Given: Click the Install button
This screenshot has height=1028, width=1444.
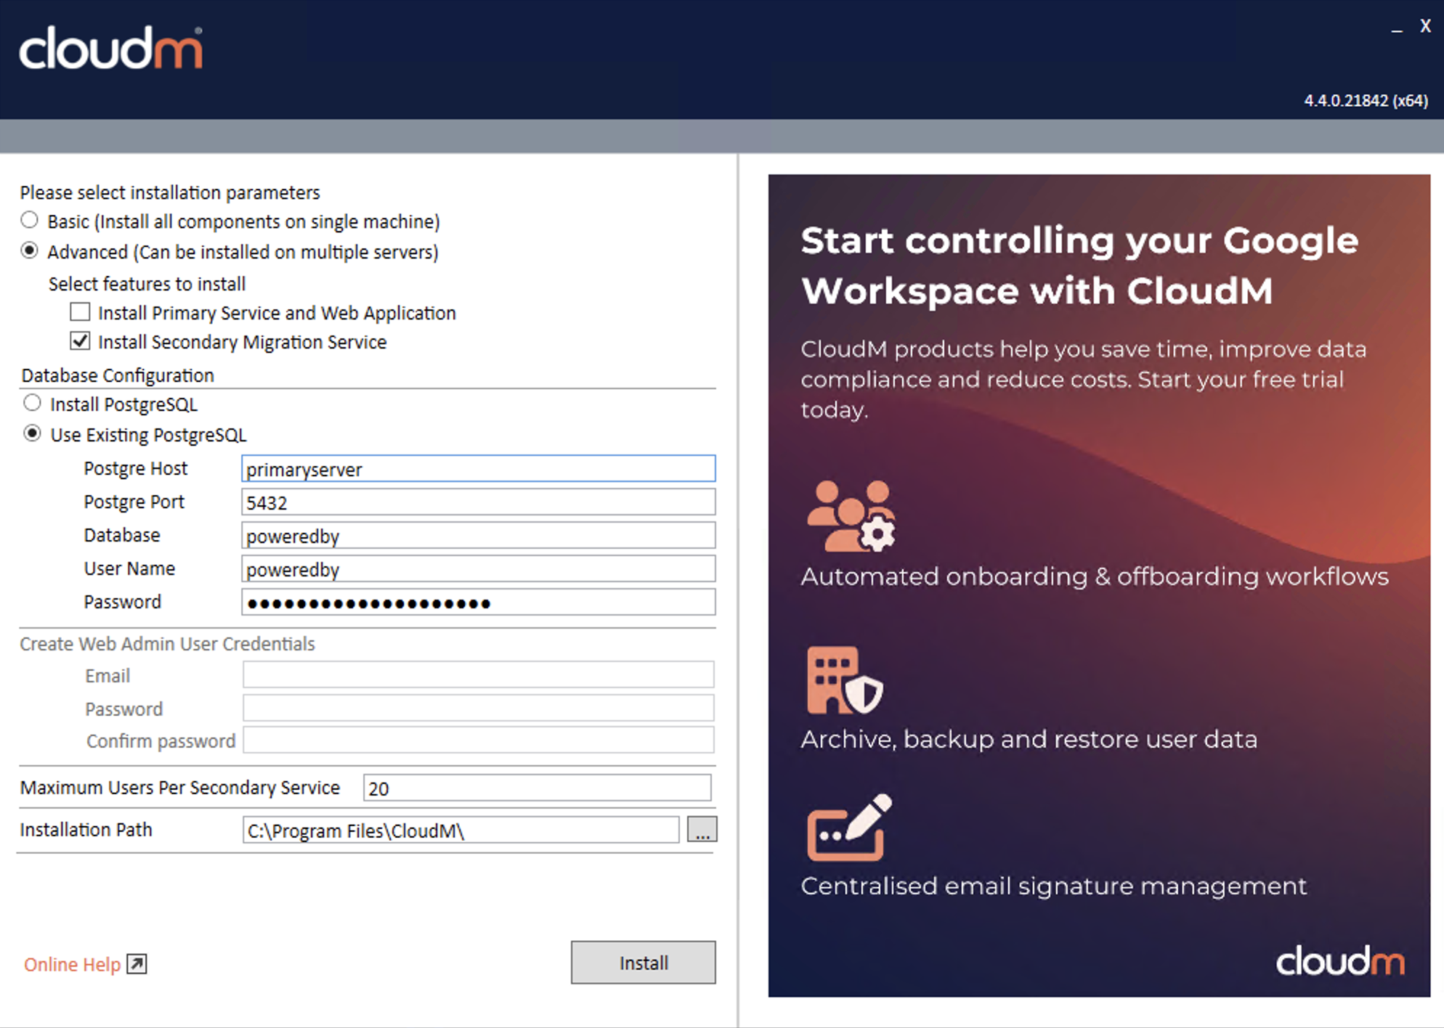Looking at the screenshot, I should 643,963.
